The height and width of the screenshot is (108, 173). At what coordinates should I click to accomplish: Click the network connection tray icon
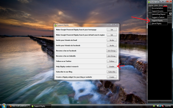(160, 106)
